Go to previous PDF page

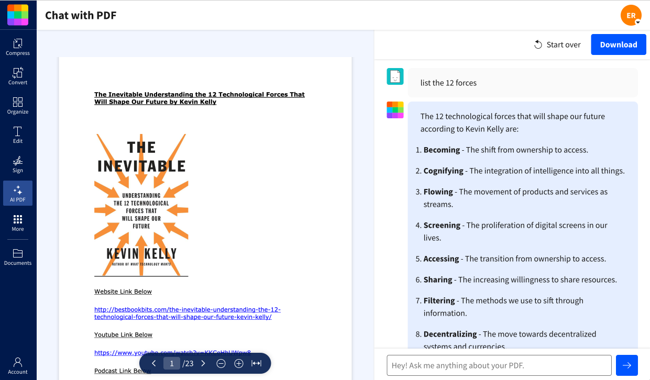[x=154, y=363]
